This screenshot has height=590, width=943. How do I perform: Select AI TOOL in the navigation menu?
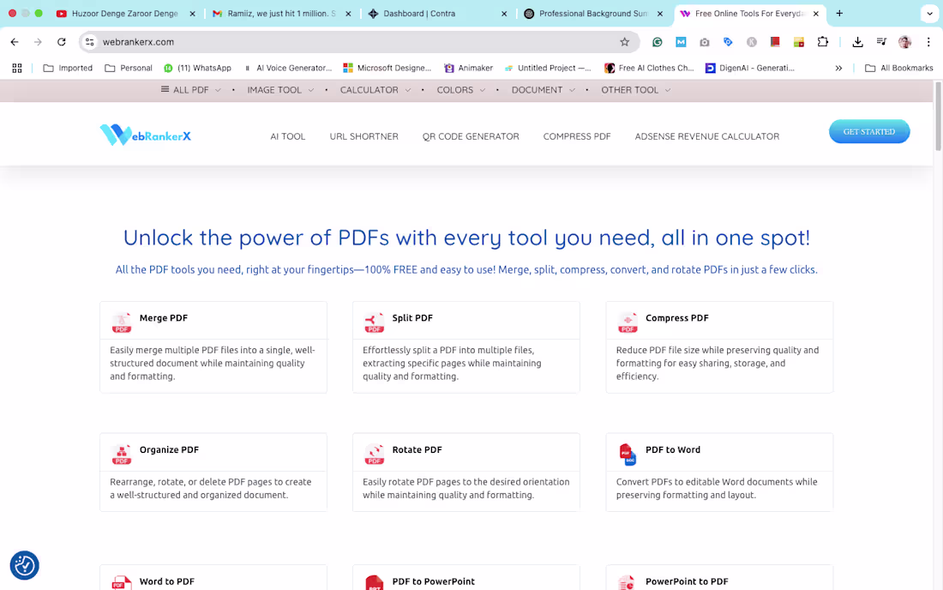(x=287, y=135)
